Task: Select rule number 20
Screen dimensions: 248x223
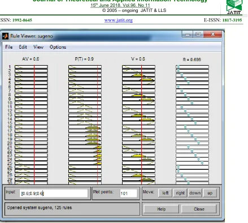Action: pos(10,143)
